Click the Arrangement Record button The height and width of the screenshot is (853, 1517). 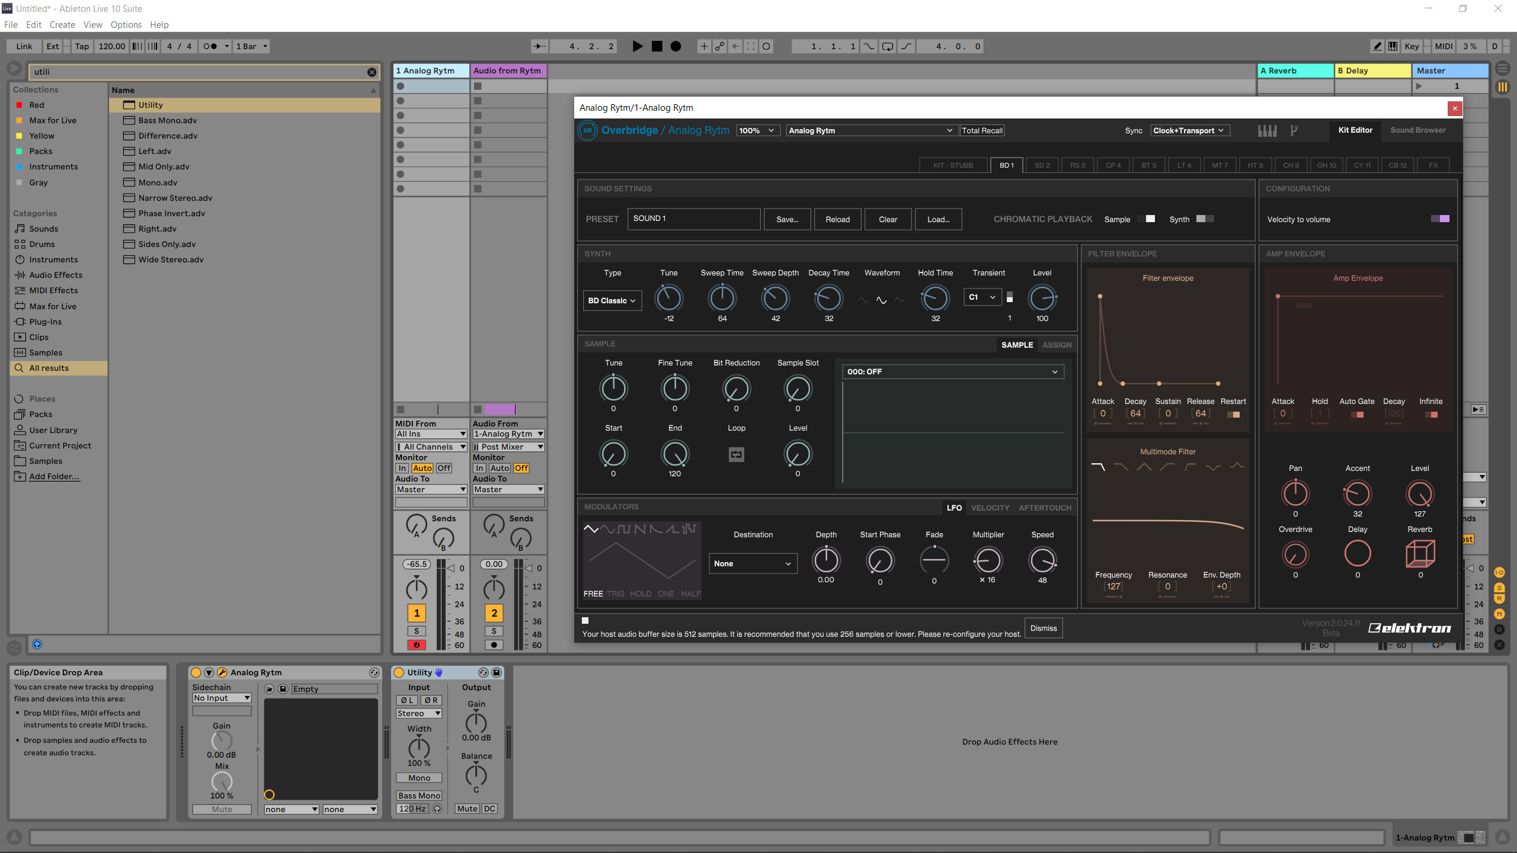(x=676, y=46)
